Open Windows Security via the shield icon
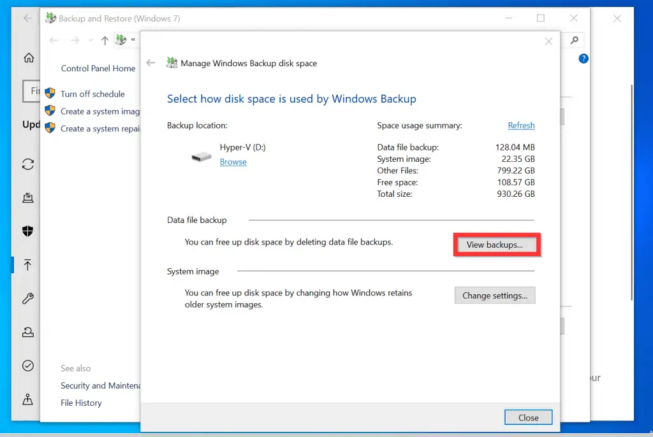This screenshot has height=437, width=653. pos(27,231)
